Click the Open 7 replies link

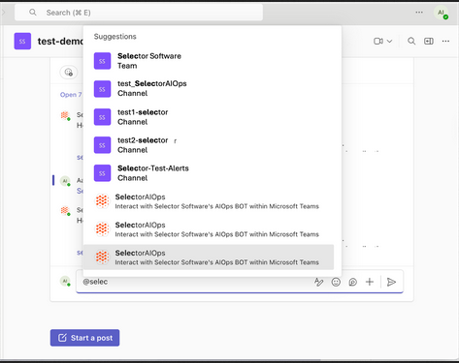coord(71,95)
